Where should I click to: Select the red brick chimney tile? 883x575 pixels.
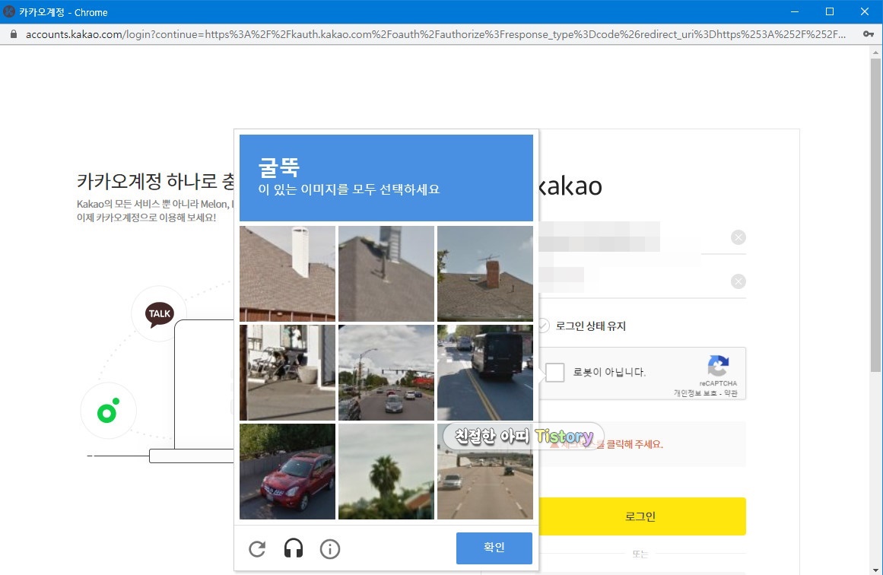click(x=485, y=274)
